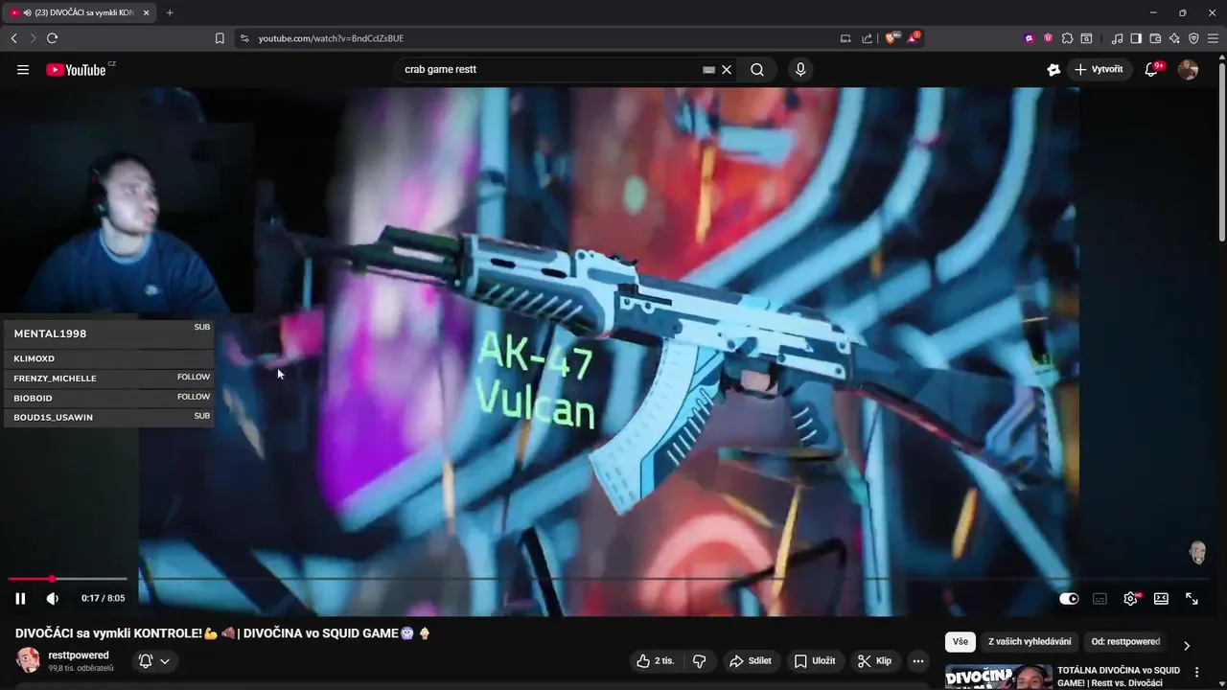Open a new browser tab
This screenshot has width=1227, height=690.
[x=170, y=12]
